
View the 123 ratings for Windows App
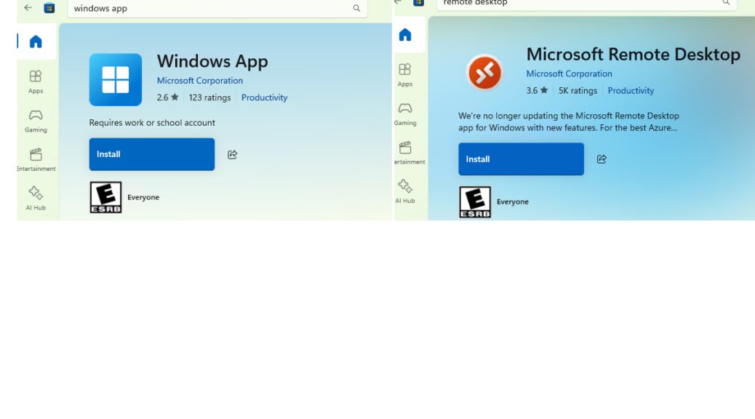click(x=210, y=97)
